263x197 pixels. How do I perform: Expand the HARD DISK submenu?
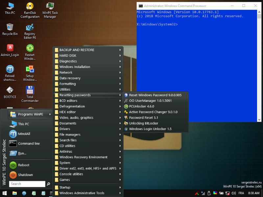[x=88, y=55]
